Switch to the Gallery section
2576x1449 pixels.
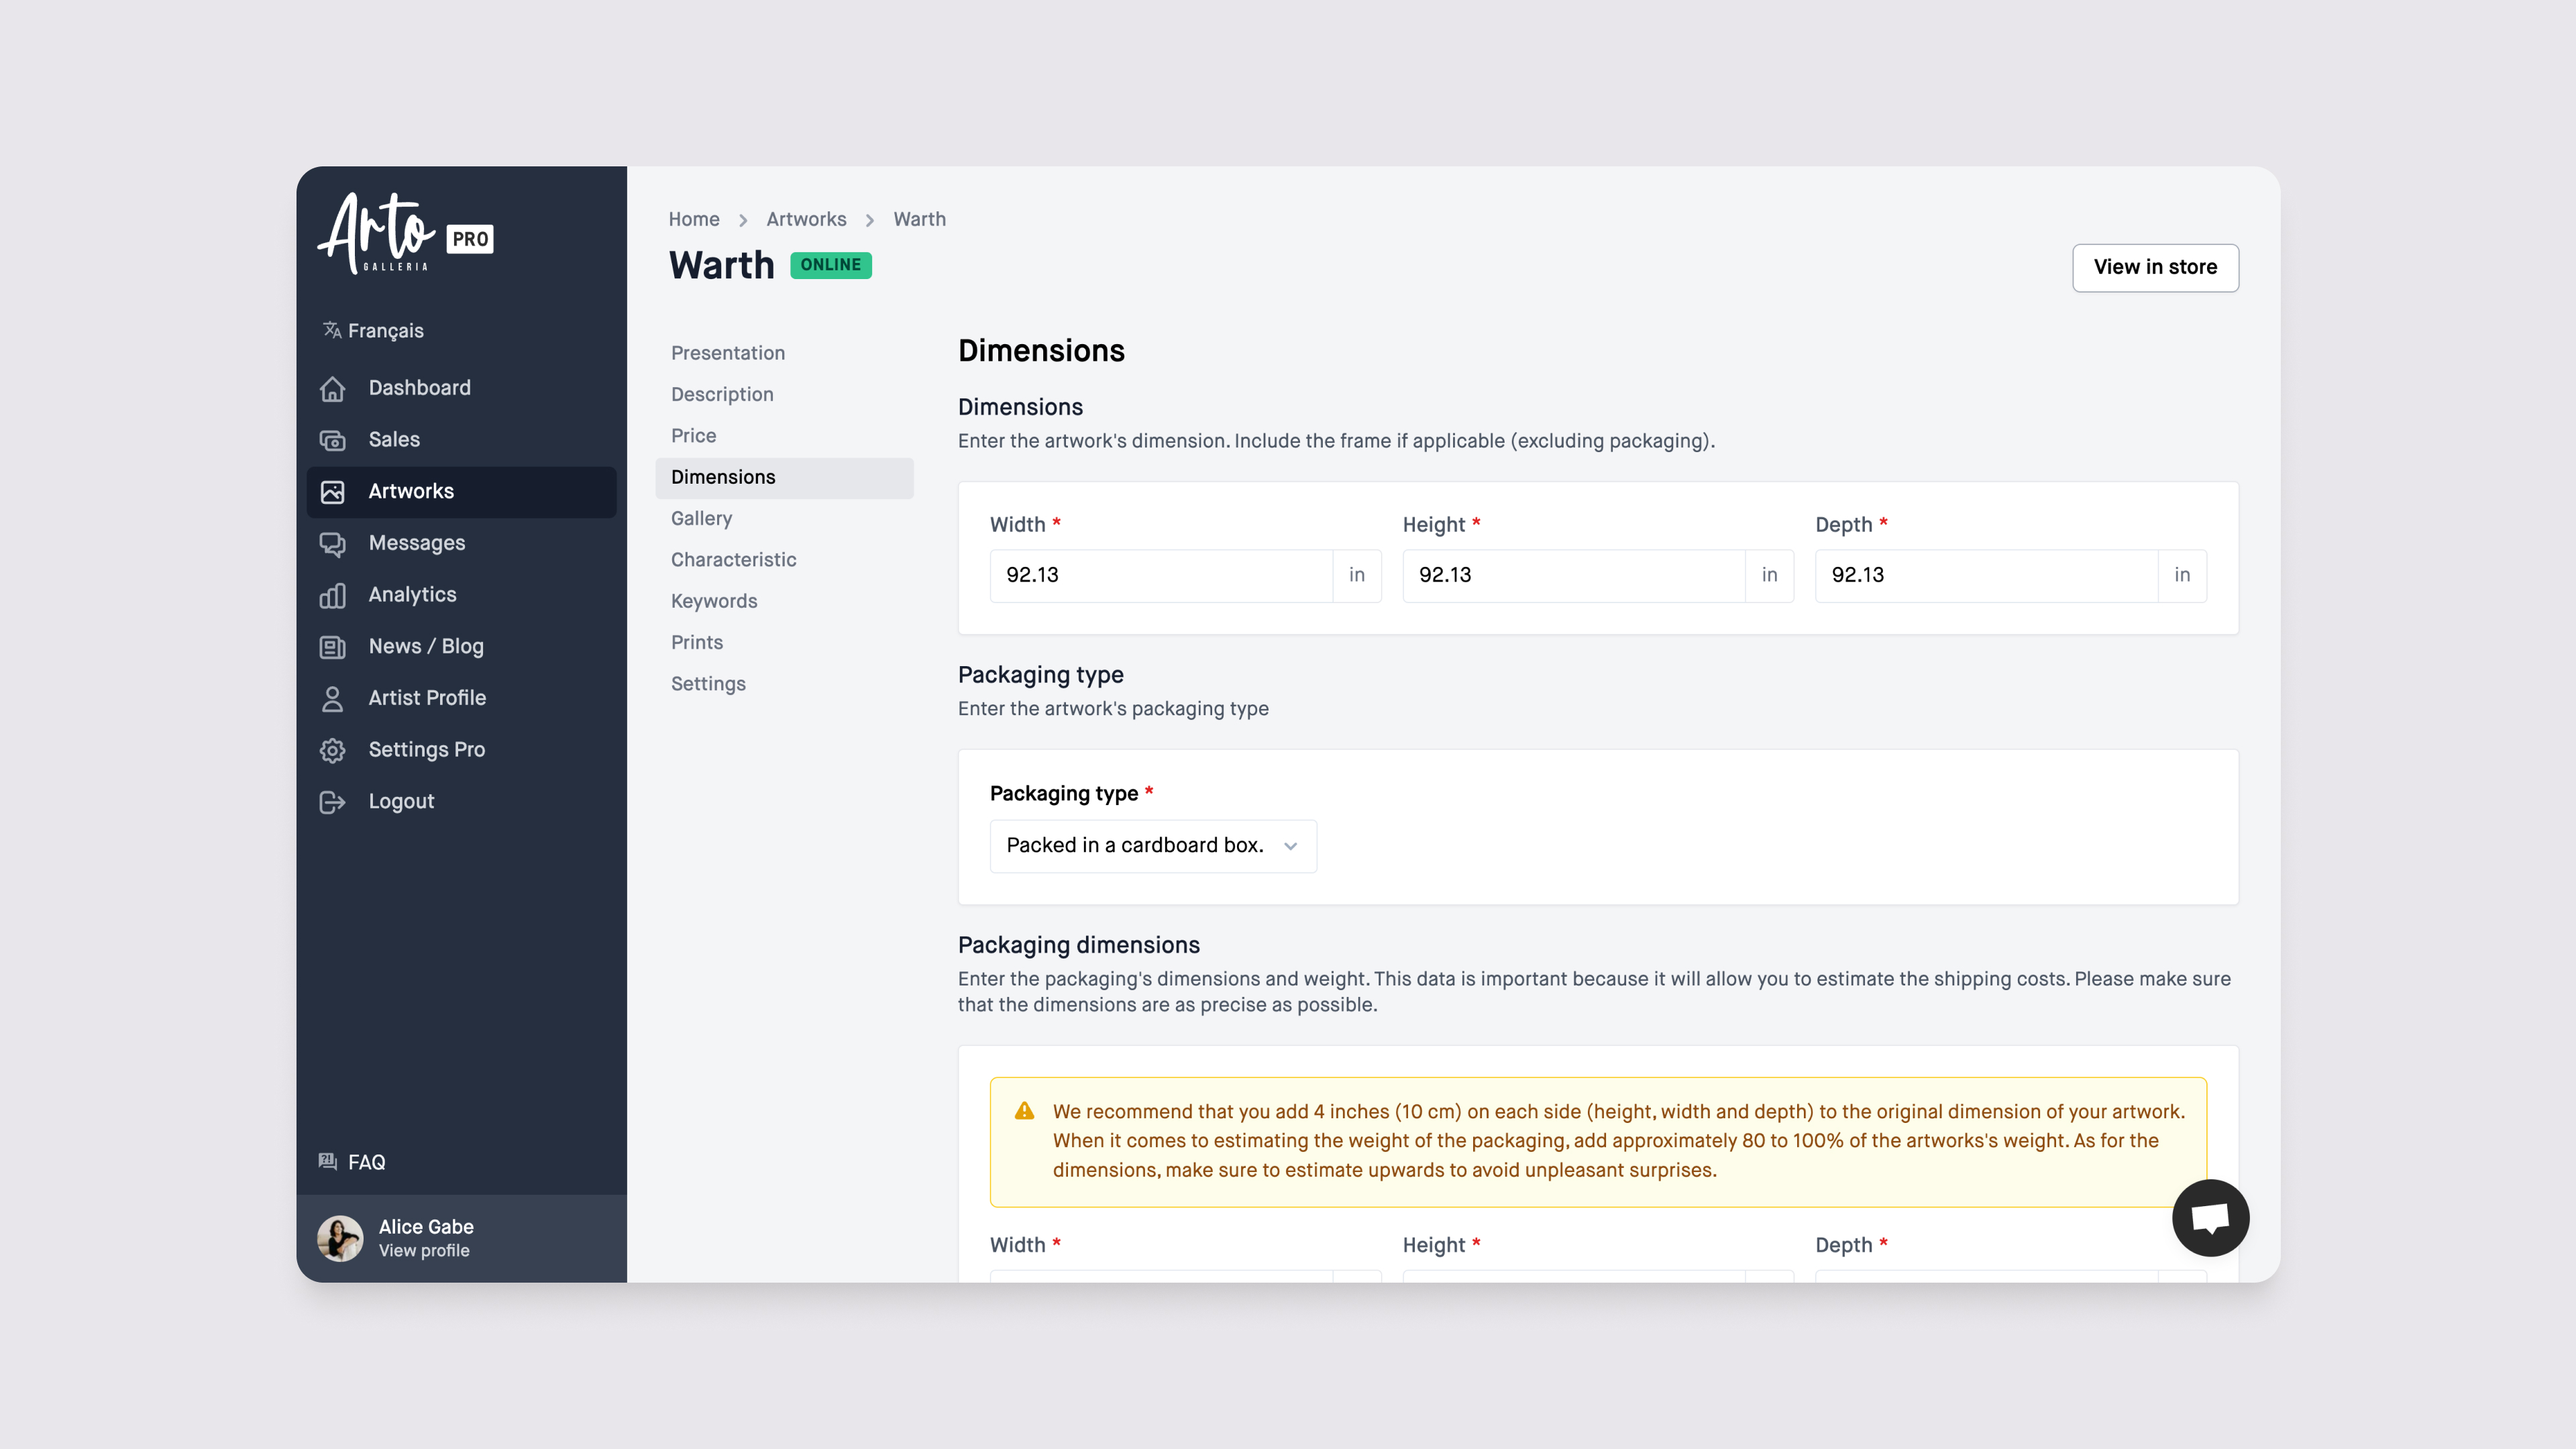[701, 518]
